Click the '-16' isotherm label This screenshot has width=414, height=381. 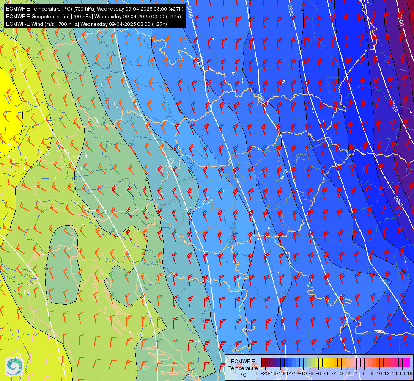tap(387, 200)
